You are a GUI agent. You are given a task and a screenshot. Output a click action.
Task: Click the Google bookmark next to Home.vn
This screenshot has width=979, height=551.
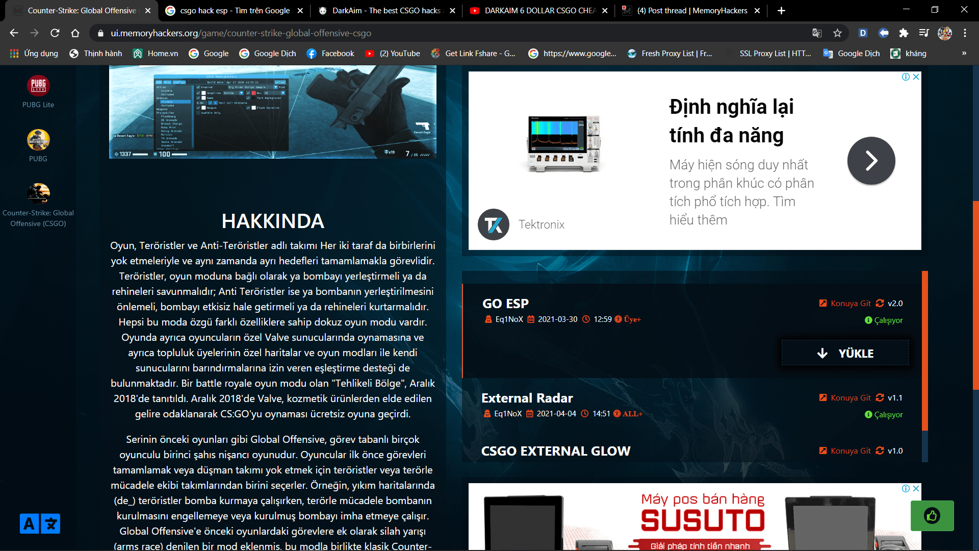pos(209,53)
